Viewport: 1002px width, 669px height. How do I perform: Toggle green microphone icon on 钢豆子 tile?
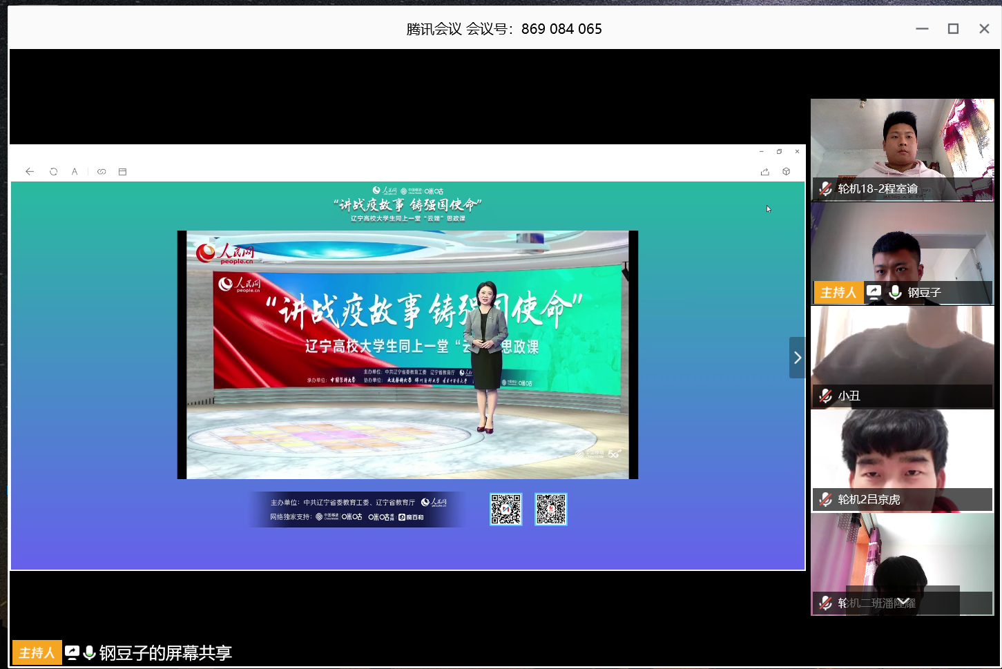(x=895, y=292)
